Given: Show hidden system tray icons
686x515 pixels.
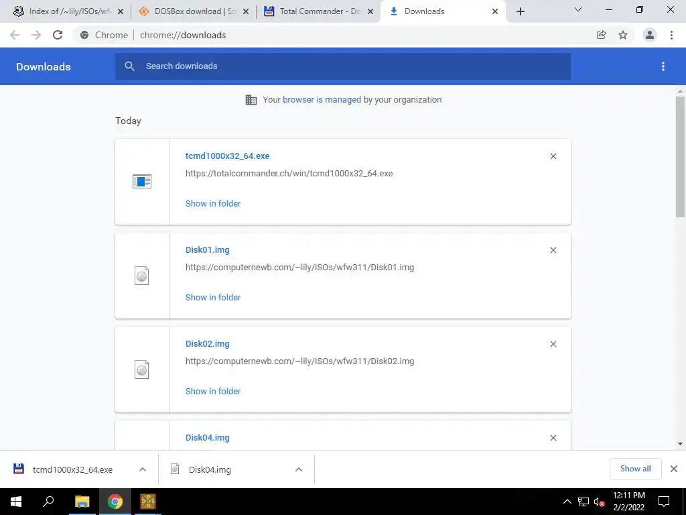Looking at the screenshot, I should click(567, 502).
